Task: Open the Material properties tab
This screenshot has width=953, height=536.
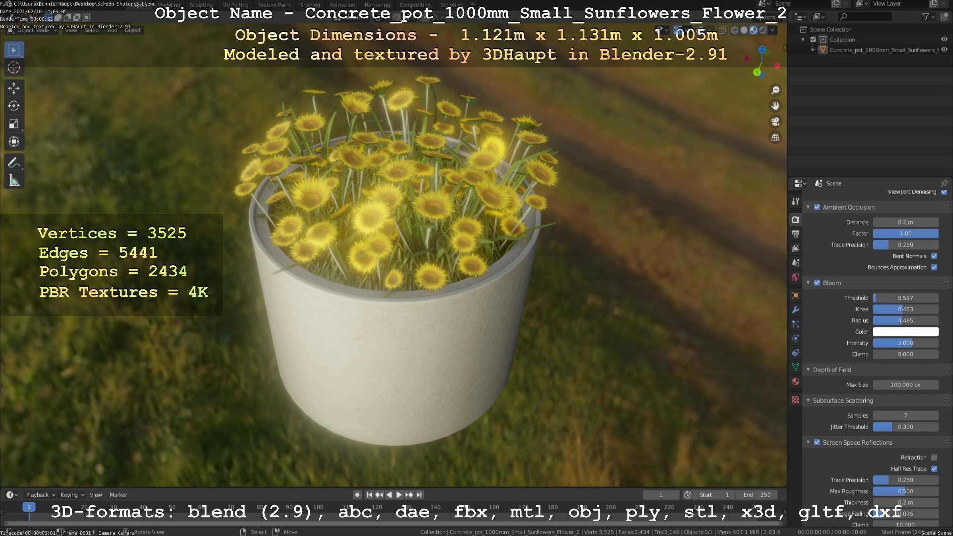Action: coord(795,382)
